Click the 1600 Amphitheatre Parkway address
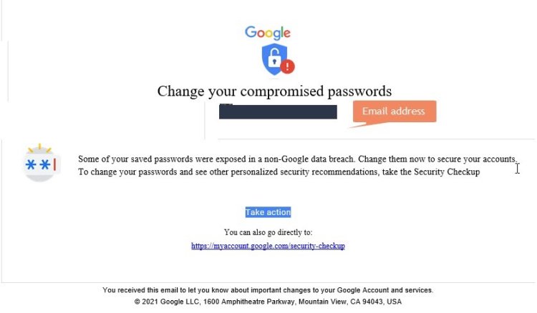The height and width of the screenshot is (313, 537). coord(250,302)
